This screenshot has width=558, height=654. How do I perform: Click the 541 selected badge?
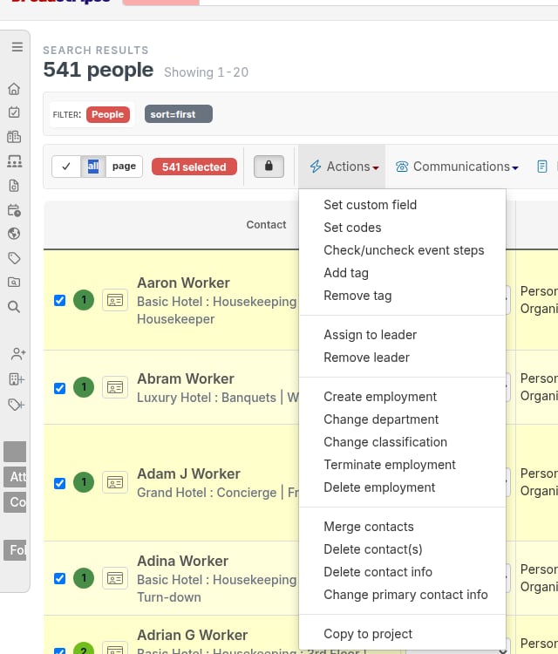[194, 167]
